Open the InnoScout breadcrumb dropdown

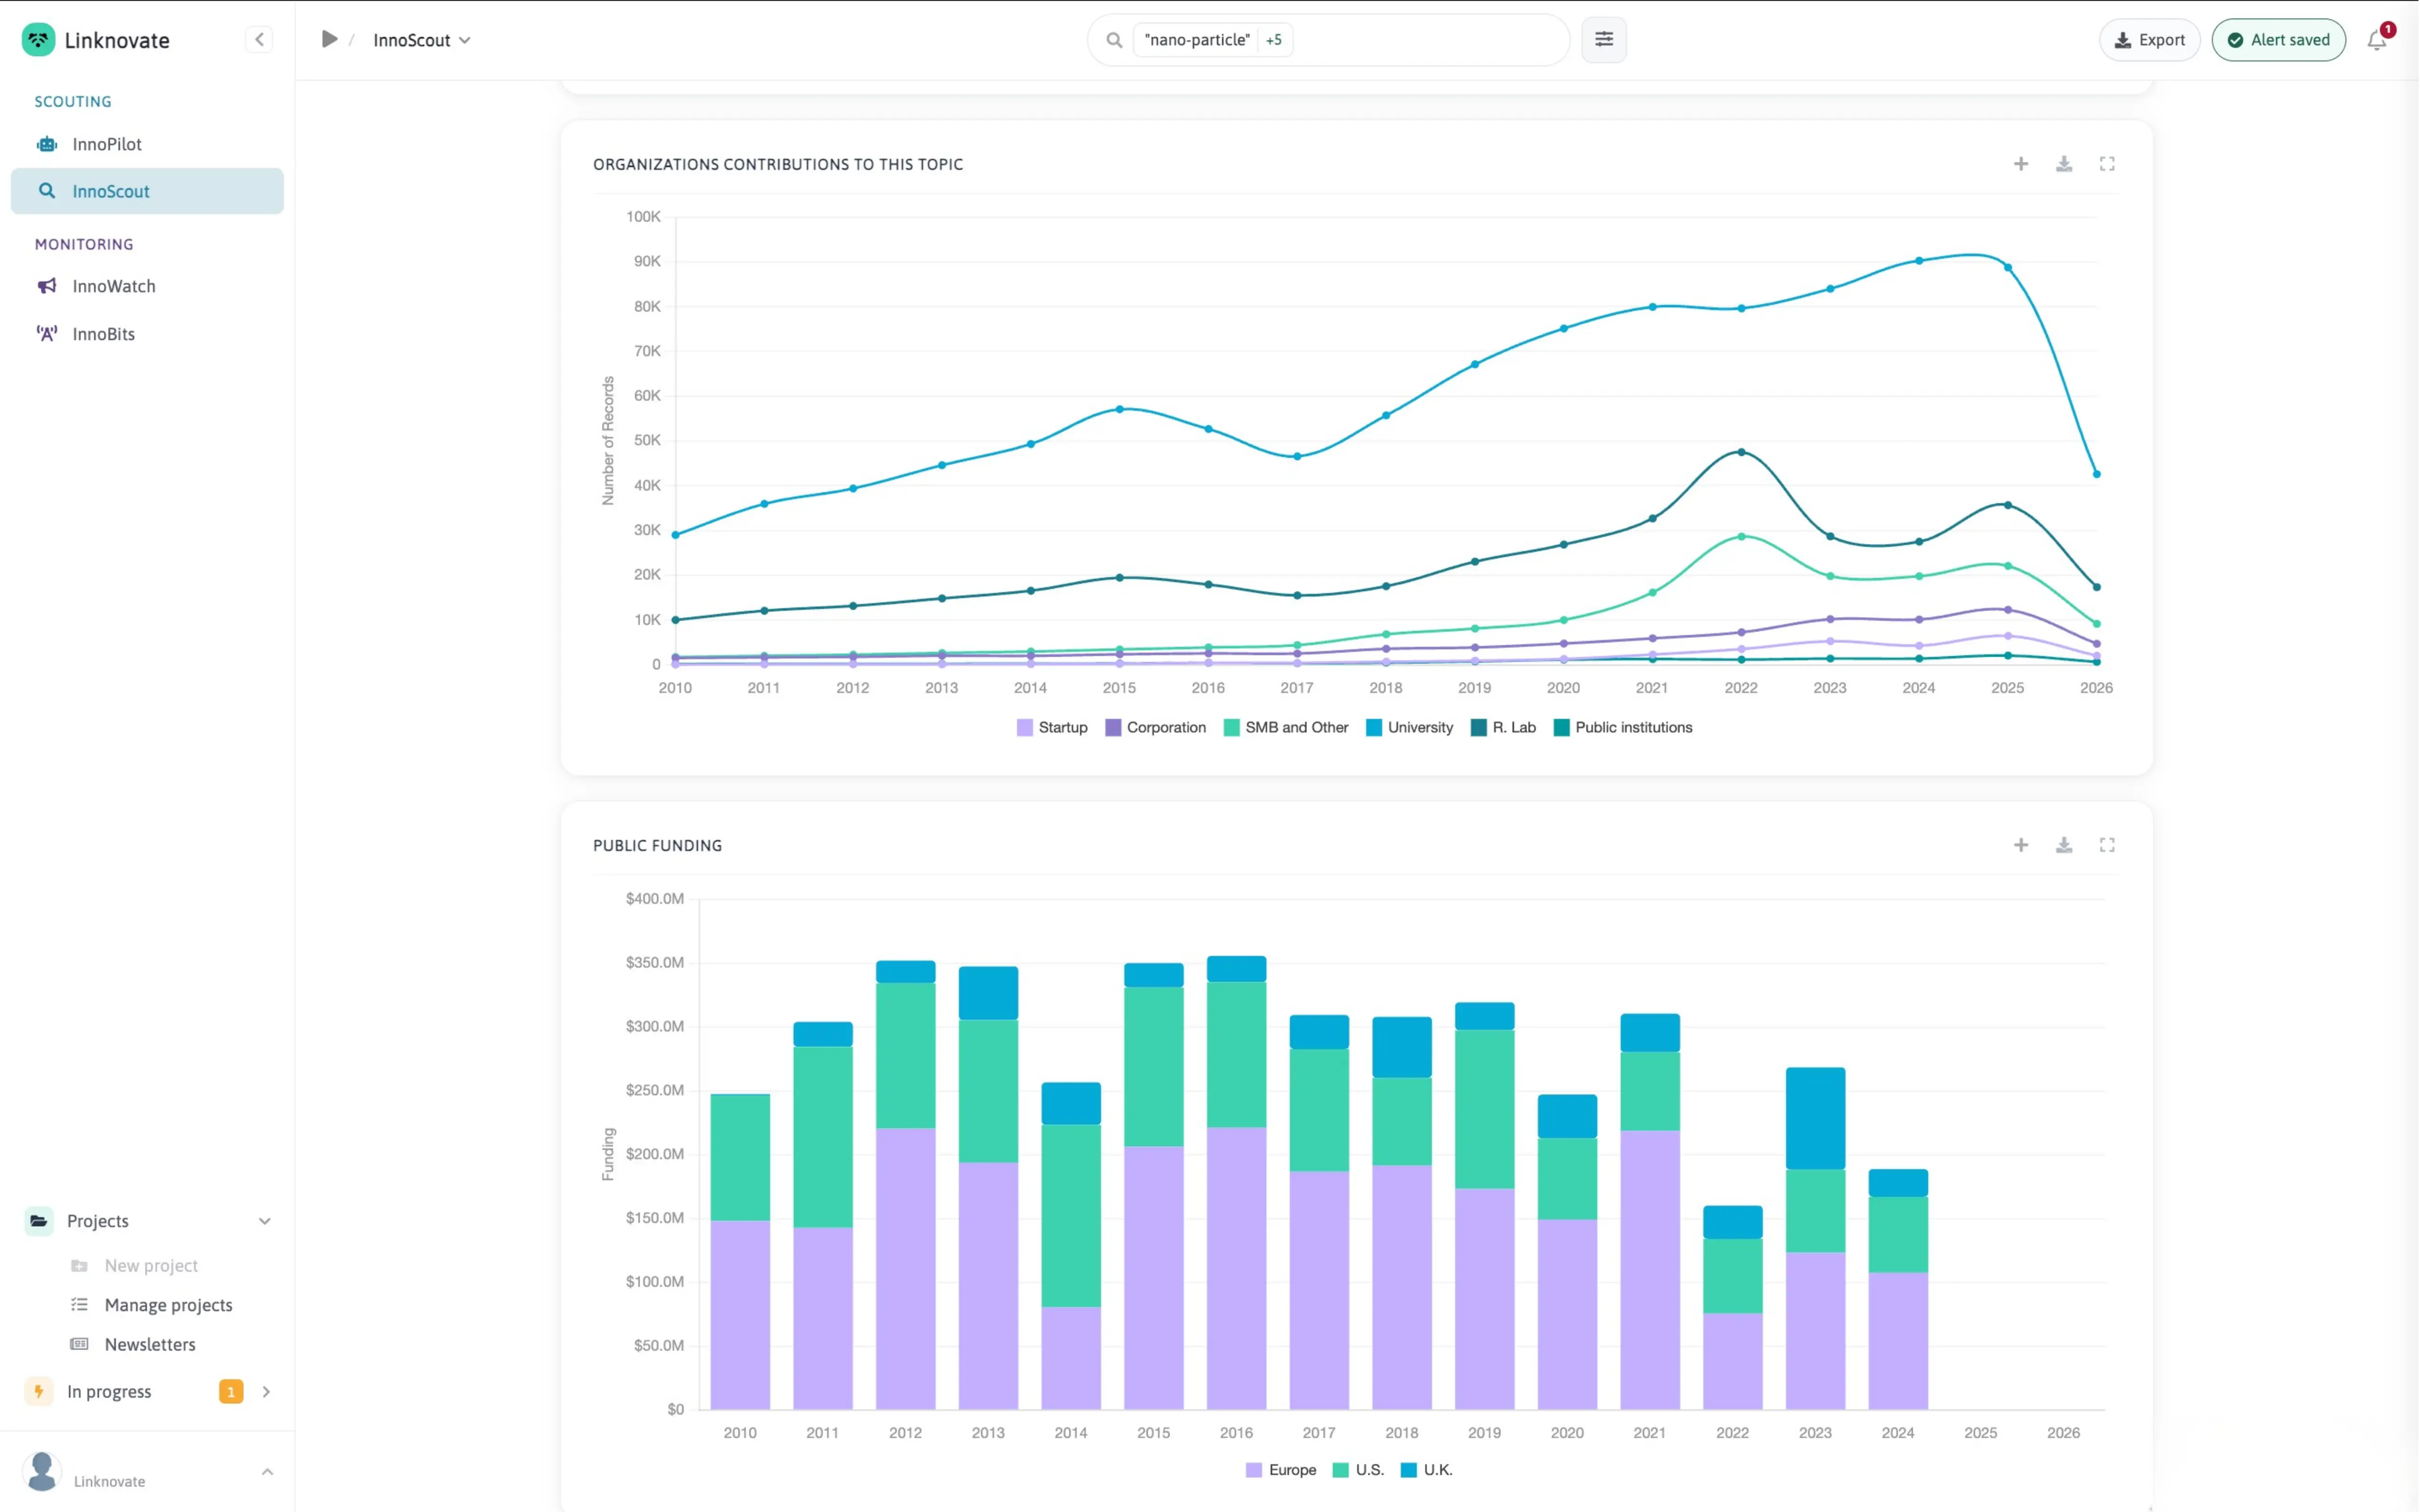[x=421, y=40]
